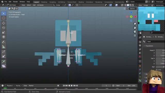This screenshot has height=93, width=165.
Task: Open the Edit Mode dropdown
Action: point(13,5)
